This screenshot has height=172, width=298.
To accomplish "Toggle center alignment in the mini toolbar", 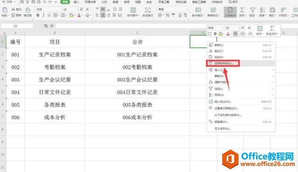I will click(x=235, y=34).
